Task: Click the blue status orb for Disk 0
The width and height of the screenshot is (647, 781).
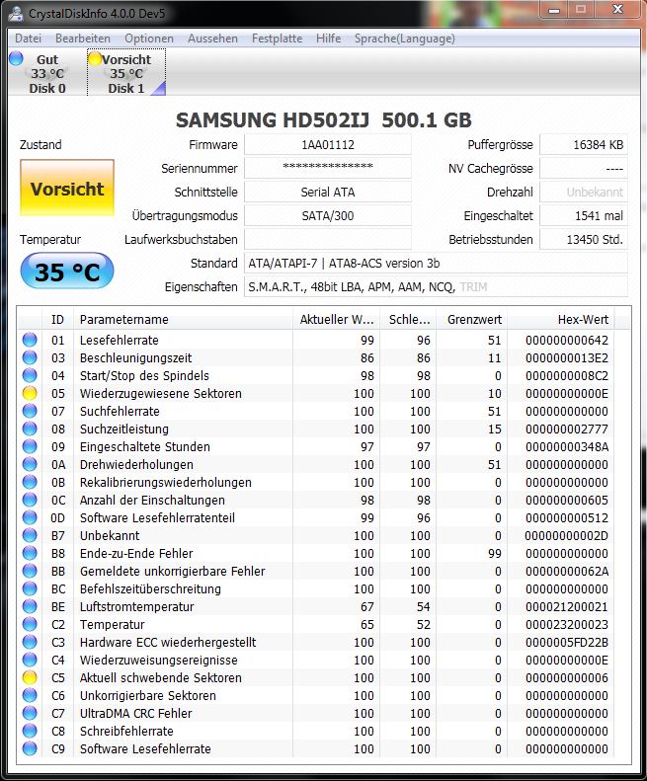Action: 16,58
